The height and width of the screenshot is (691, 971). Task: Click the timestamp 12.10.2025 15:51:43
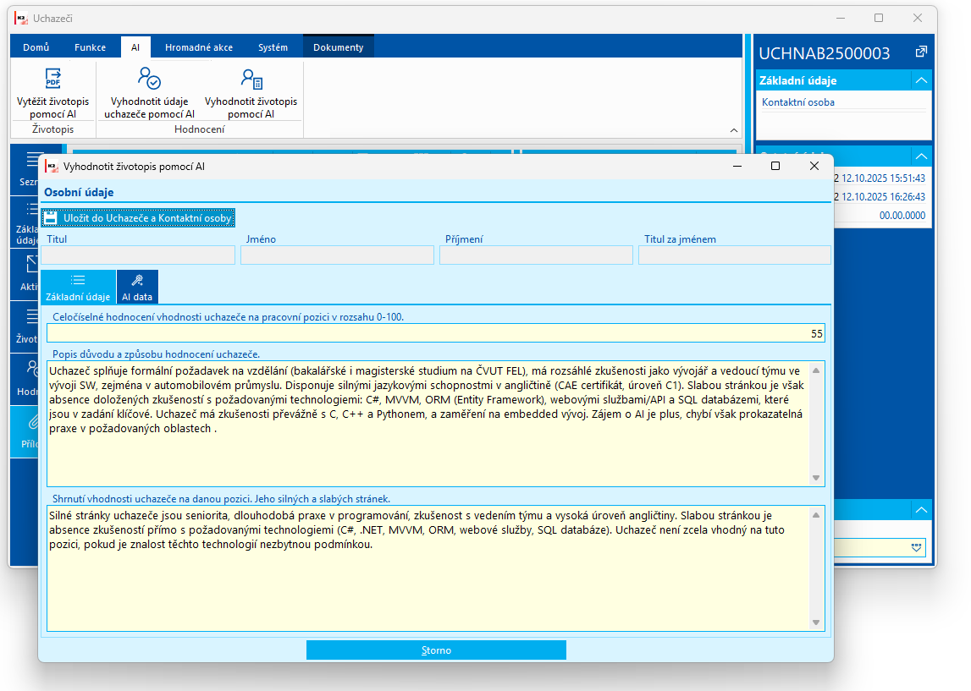[x=883, y=178]
